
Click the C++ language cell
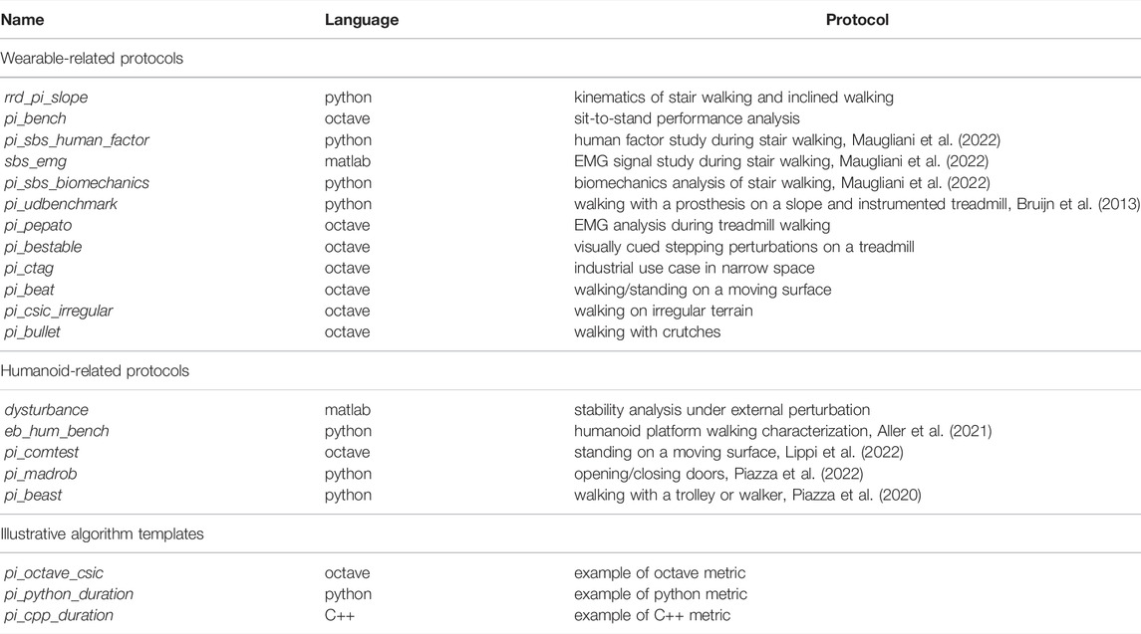pos(338,615)
